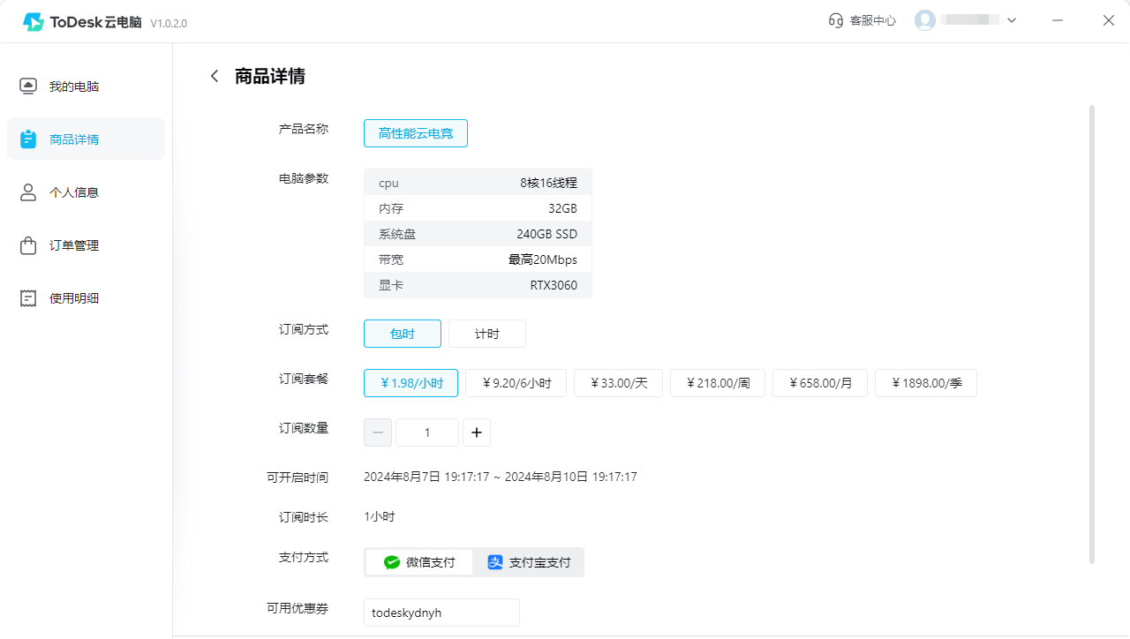Click 订单管理 bag icon in sidebar

click(x=28, y=245)
